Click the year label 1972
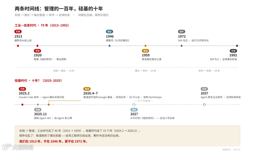This screenshot has height=152, width=255. 182,37
